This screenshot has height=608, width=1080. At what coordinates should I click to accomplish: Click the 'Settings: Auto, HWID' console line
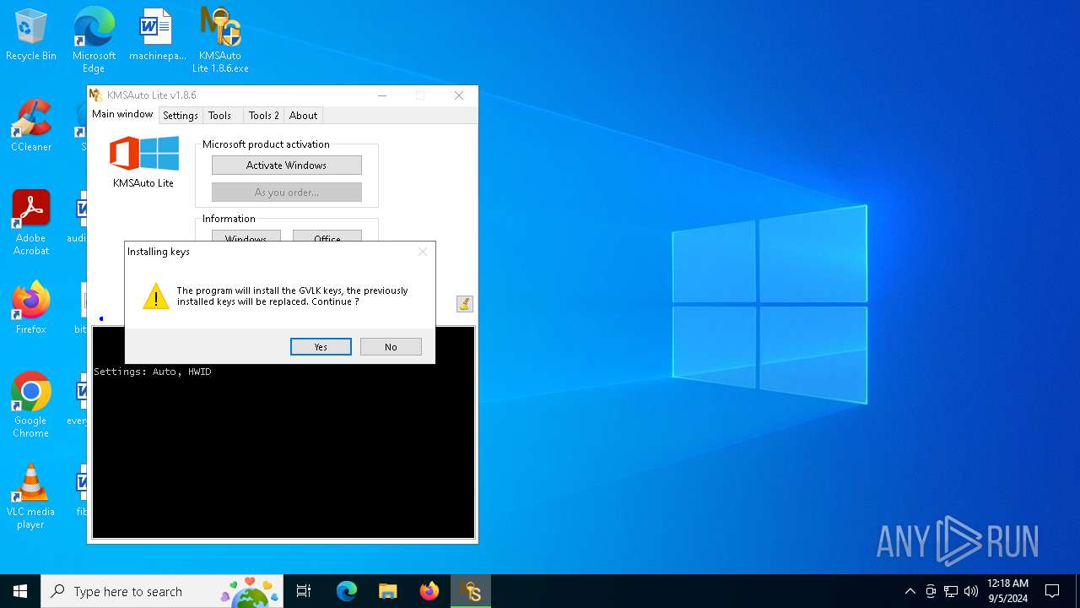153,372
